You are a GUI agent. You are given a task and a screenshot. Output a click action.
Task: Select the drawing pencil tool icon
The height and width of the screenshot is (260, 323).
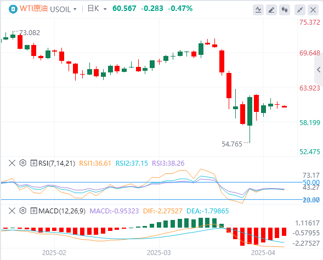[271, 10]
